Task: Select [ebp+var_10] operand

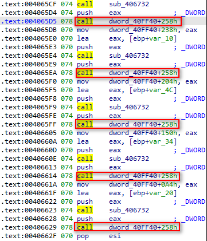Action: click(153, 38)
